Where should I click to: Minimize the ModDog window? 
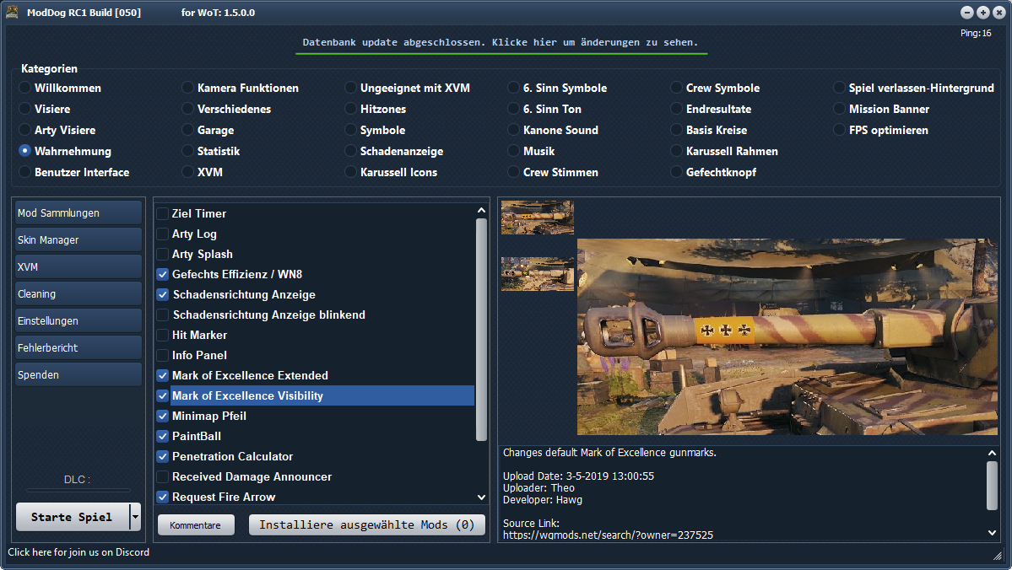pyautogui.click(x=966, y=13)
